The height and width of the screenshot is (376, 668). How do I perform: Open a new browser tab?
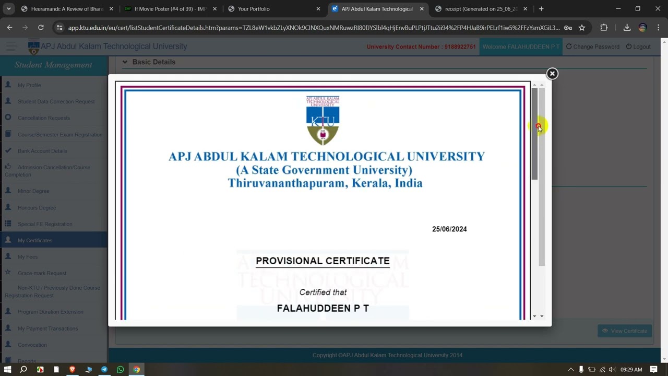(x=541, y=9)
